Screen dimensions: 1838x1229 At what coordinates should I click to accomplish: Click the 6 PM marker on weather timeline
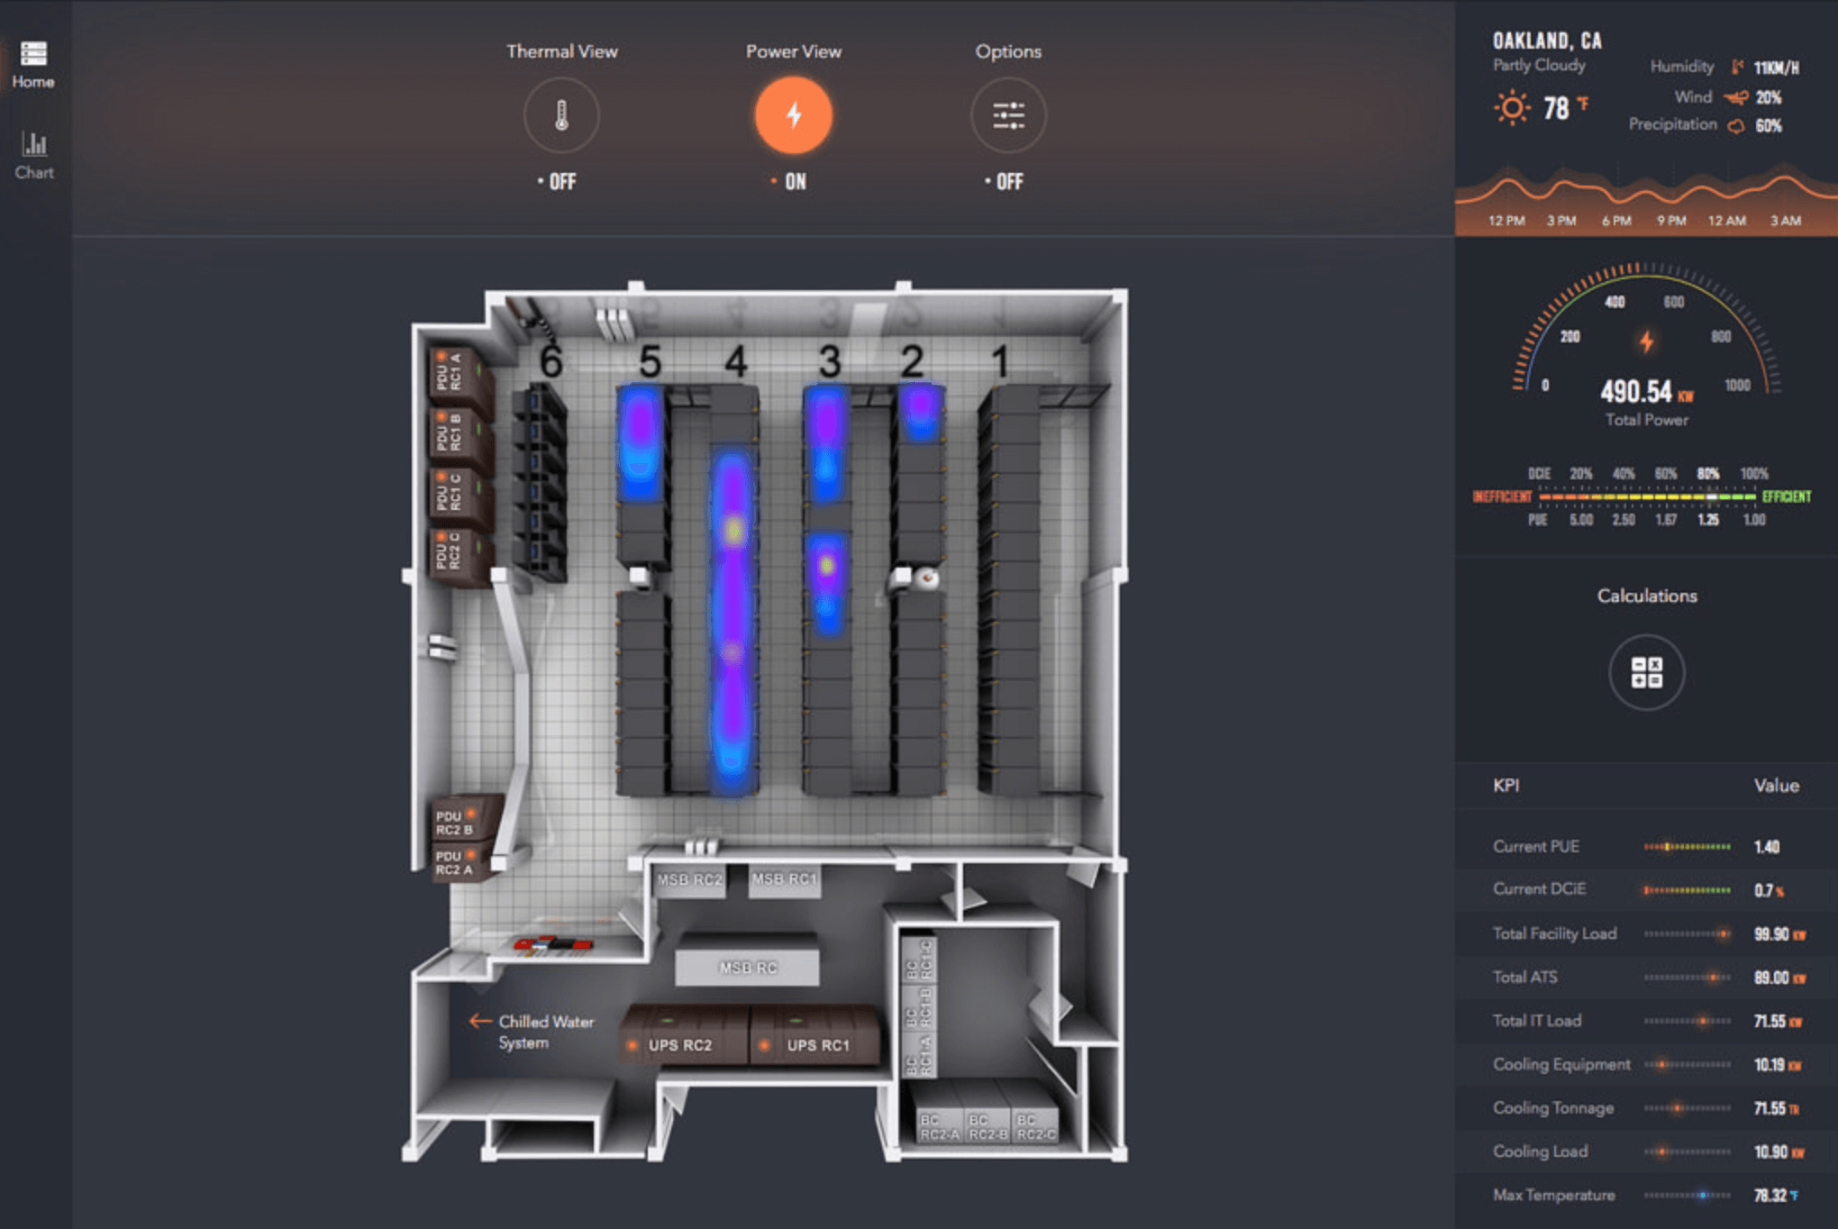pos(1616,221)
